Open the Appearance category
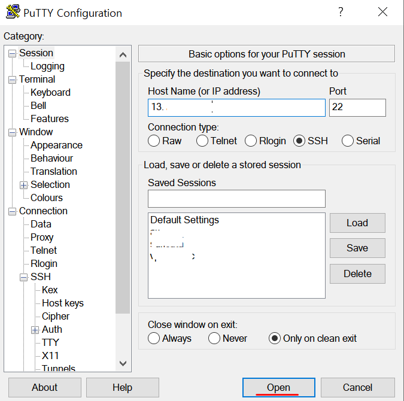Viewport: 404px width, 401px height. click(x=56, y=145)
